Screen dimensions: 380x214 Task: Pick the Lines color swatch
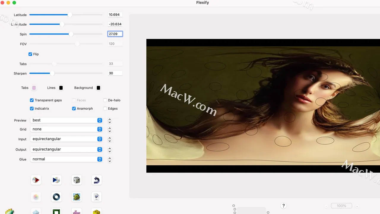pos(61,88)
